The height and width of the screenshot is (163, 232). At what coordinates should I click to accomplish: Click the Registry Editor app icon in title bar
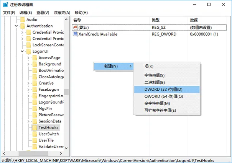[x=5, y=5]
